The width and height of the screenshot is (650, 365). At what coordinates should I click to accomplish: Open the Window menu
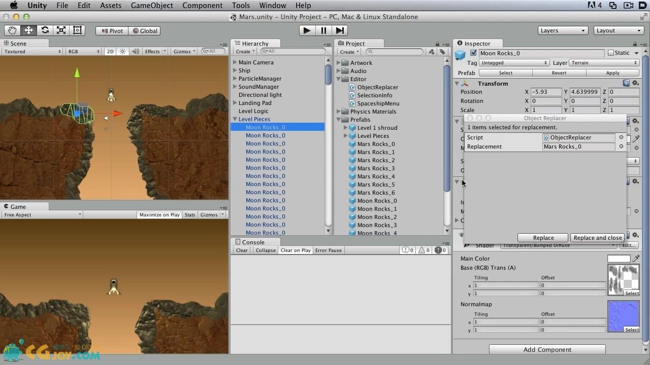point(272,6)
